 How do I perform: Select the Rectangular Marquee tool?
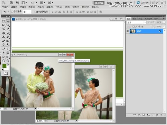click(4, 21)
